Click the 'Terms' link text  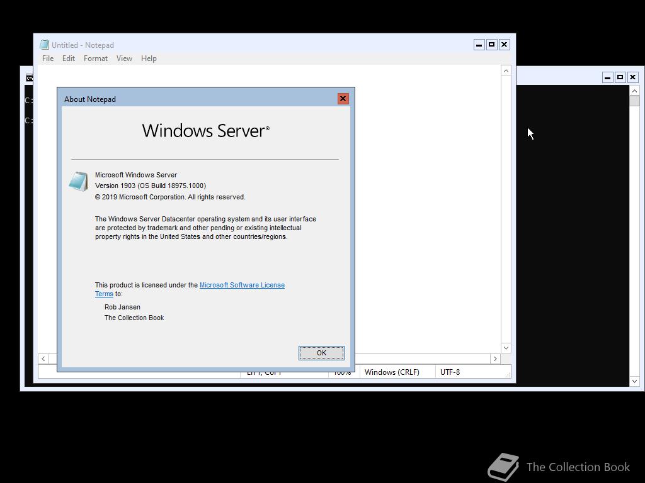click(104, 294)
